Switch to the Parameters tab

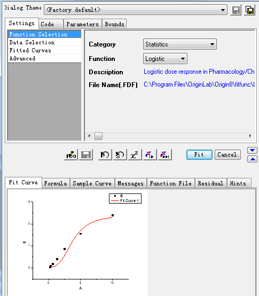(x=82, y=24)
